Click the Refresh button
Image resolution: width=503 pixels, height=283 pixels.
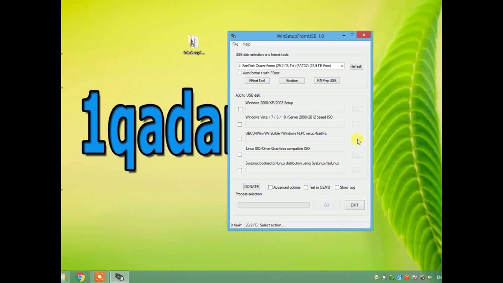(x=356, y=66)
